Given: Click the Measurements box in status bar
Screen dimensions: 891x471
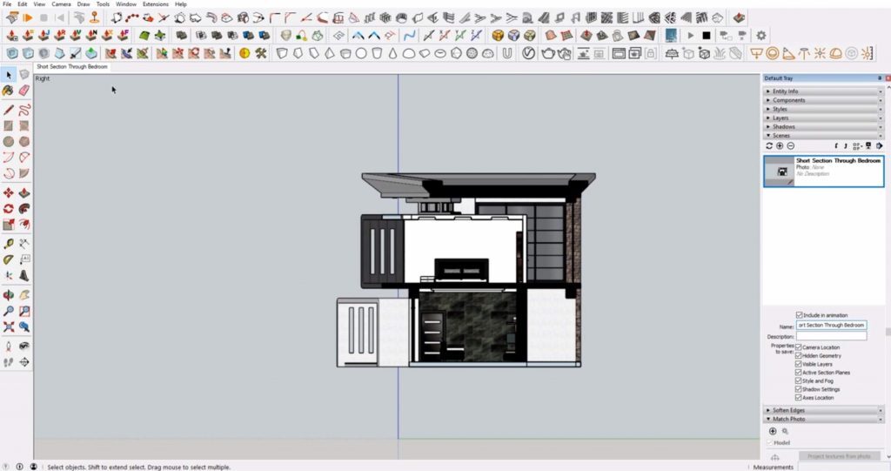Looking at the screenshot, I should click(x=843, y=467).
